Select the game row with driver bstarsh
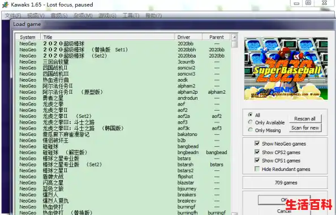This screenshot has height=215, width=336. 123,165
